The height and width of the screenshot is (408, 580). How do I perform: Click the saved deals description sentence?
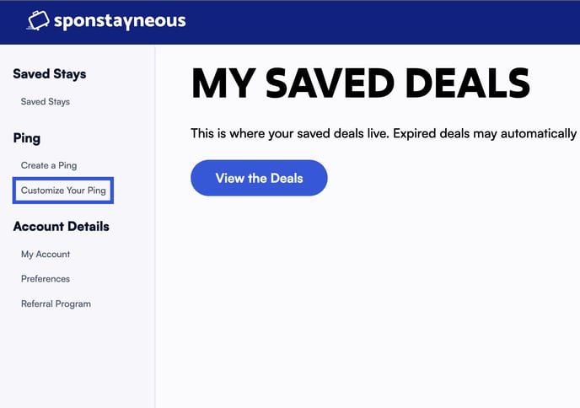pyautogui.click(x=384, y=133)
